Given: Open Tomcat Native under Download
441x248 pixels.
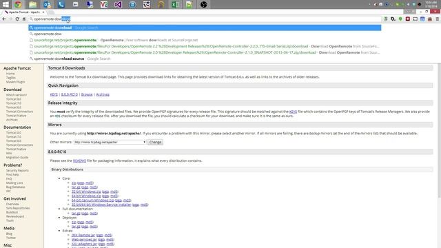Looking at the screenshot, I should (x=16, y=116).
